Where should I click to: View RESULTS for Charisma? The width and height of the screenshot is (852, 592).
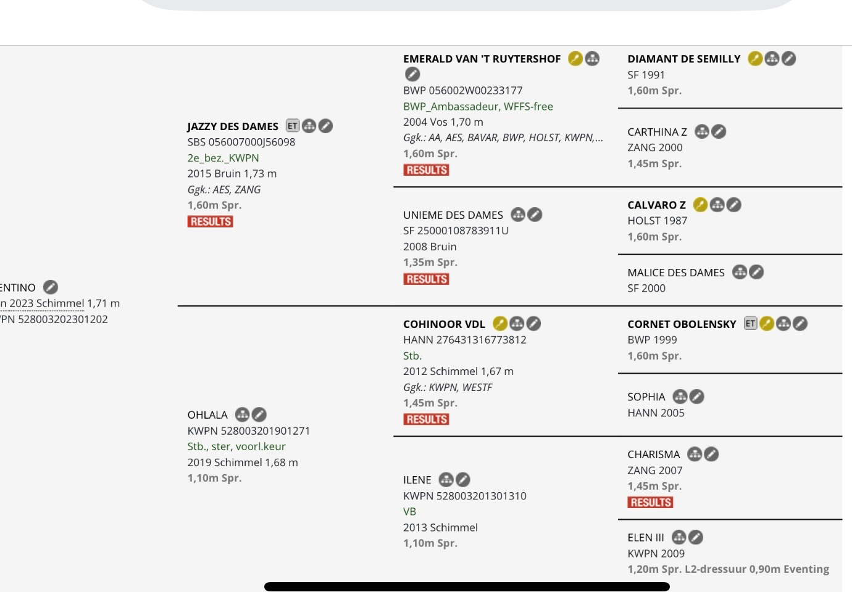tap(650, 503)
